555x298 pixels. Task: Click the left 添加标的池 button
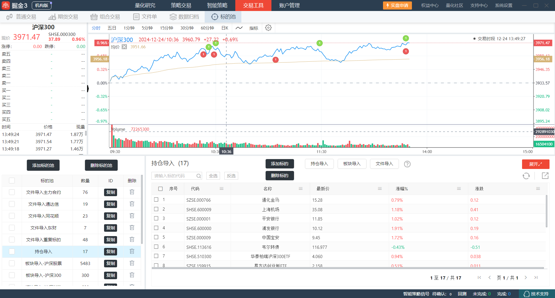[43, 165]
